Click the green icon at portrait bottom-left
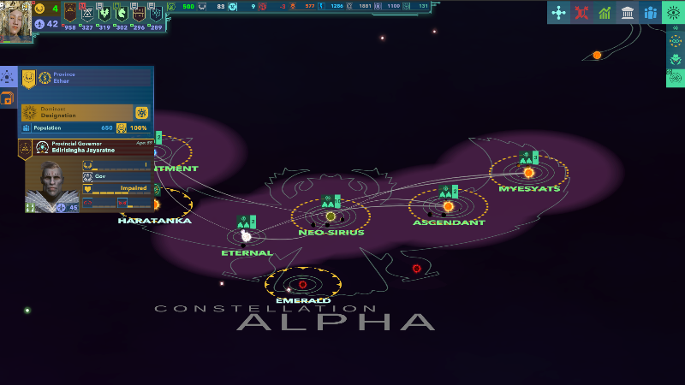 [30, 207]
